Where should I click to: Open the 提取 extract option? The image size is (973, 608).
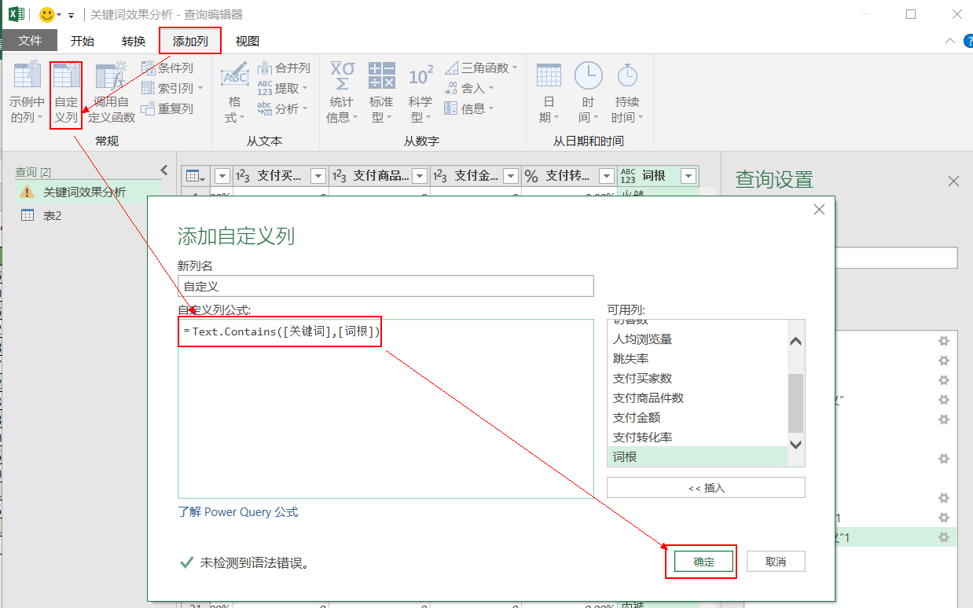point(282,89)
